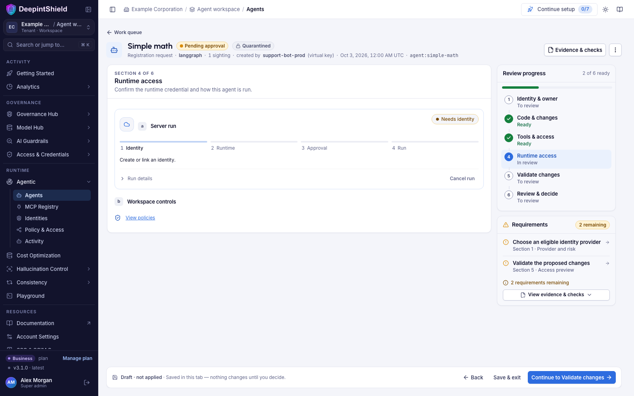Open Documentation external link
The height and width of the screenshot is (396, 634).
pos(49,323)
